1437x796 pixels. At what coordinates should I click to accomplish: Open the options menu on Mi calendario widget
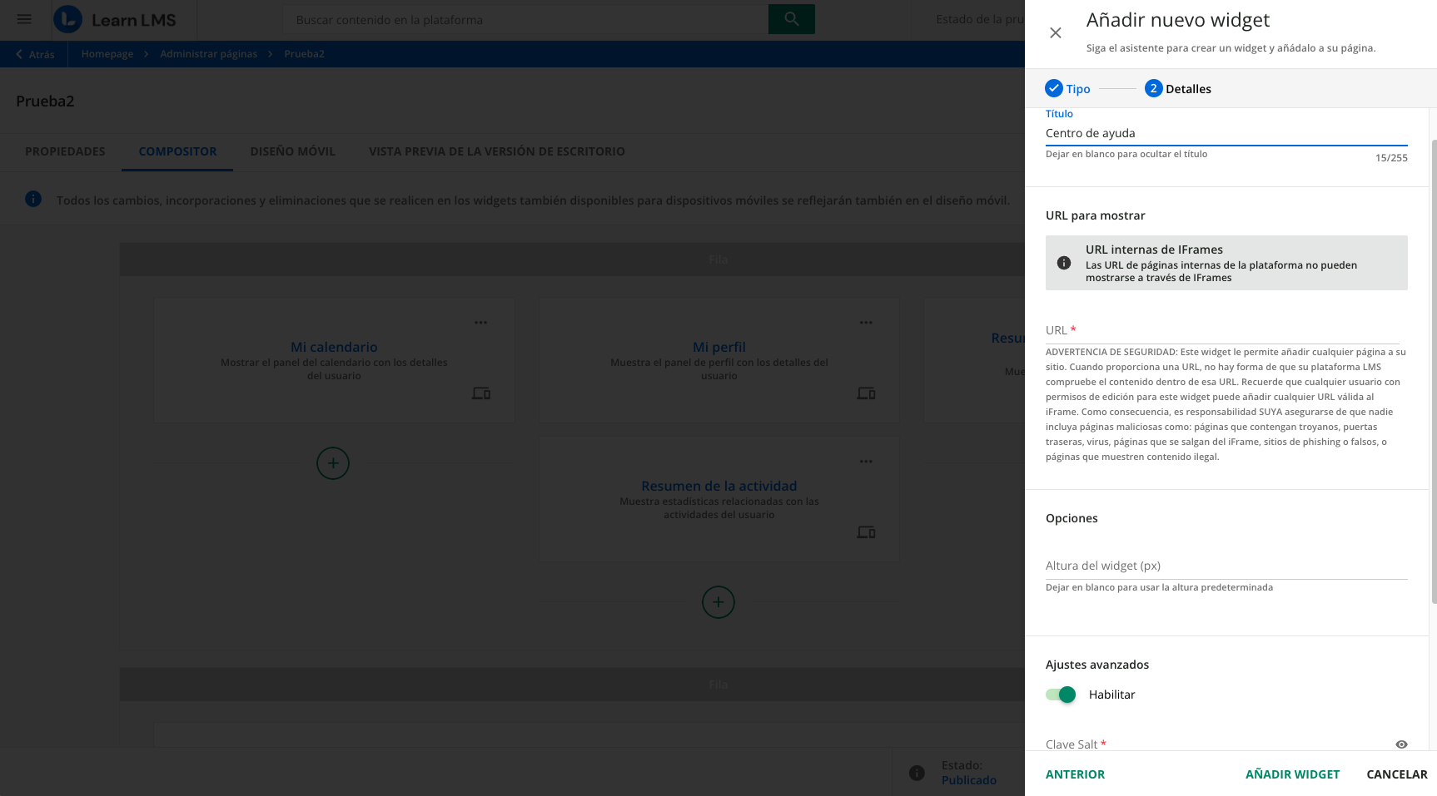tap(480, 322)
